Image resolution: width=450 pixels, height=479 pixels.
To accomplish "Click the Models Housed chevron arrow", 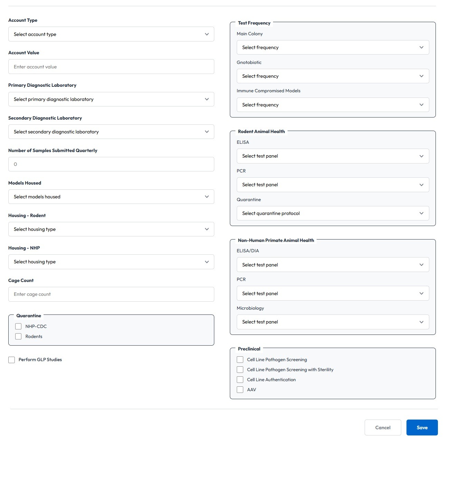I will (207, 197).
